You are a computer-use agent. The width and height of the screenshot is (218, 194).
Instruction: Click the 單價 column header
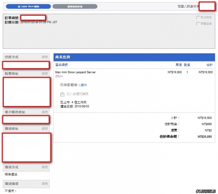[178, 65]
